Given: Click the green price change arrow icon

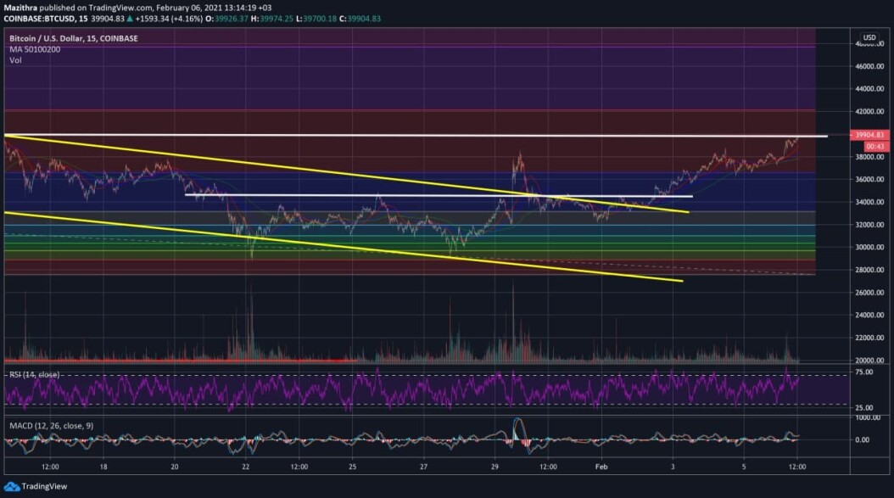Looking at the screenshot, I should click(130, 19).
